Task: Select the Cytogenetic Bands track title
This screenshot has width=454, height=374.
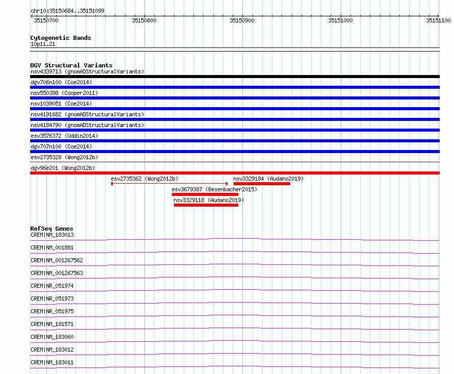Action: tap(61, 38)
